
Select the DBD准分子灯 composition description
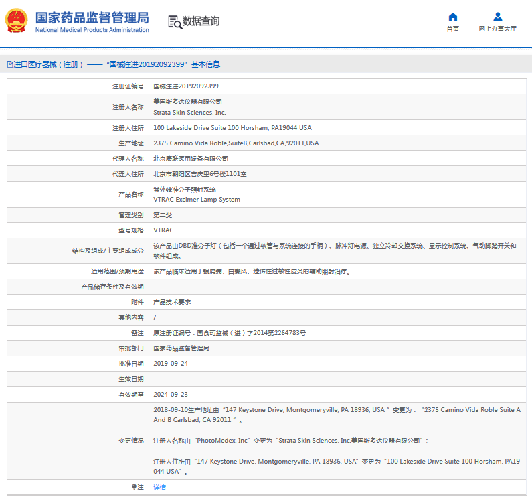[x=335, y=251]
